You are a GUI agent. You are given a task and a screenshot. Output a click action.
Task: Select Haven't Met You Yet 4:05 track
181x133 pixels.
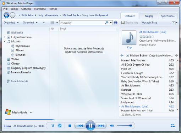[x=147, y=60]
